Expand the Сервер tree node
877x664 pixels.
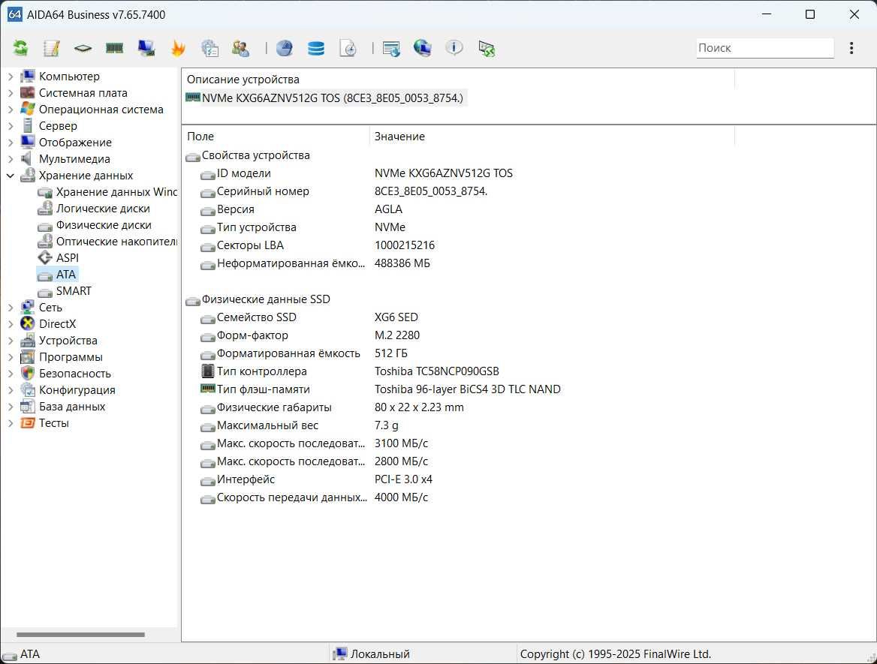(x=10, y=126)
